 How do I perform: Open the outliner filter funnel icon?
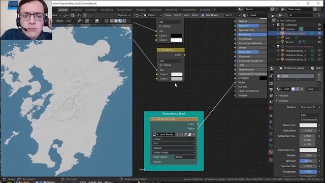click(x=319, y=15)
